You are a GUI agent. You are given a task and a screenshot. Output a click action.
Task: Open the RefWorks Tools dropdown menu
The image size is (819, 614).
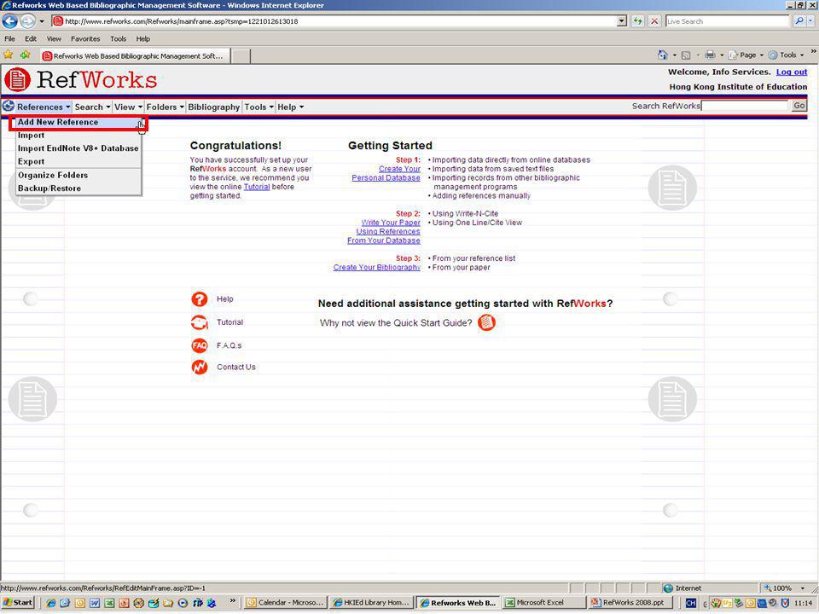pyautogui.click(x=259, y=107)
